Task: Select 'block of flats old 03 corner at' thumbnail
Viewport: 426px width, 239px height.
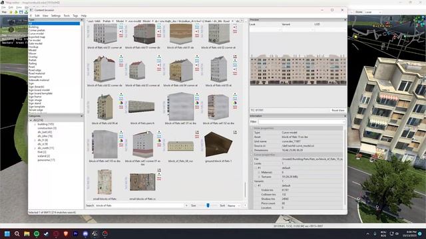Action: point(138,70)
